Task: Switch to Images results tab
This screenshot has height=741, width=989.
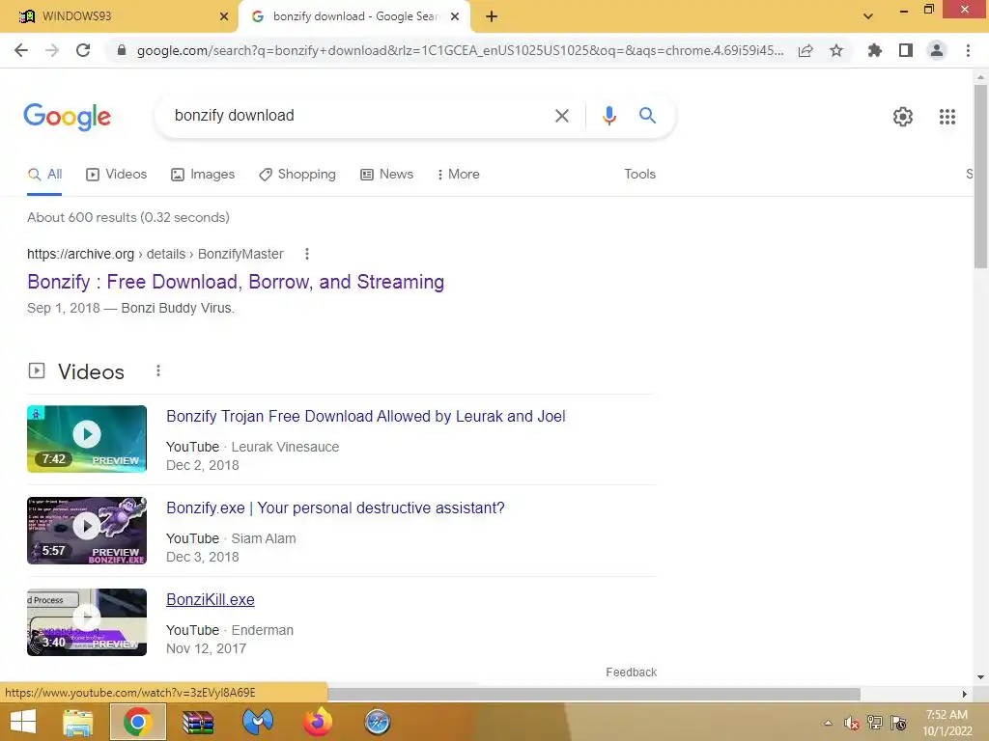Action: click(203, 175)
